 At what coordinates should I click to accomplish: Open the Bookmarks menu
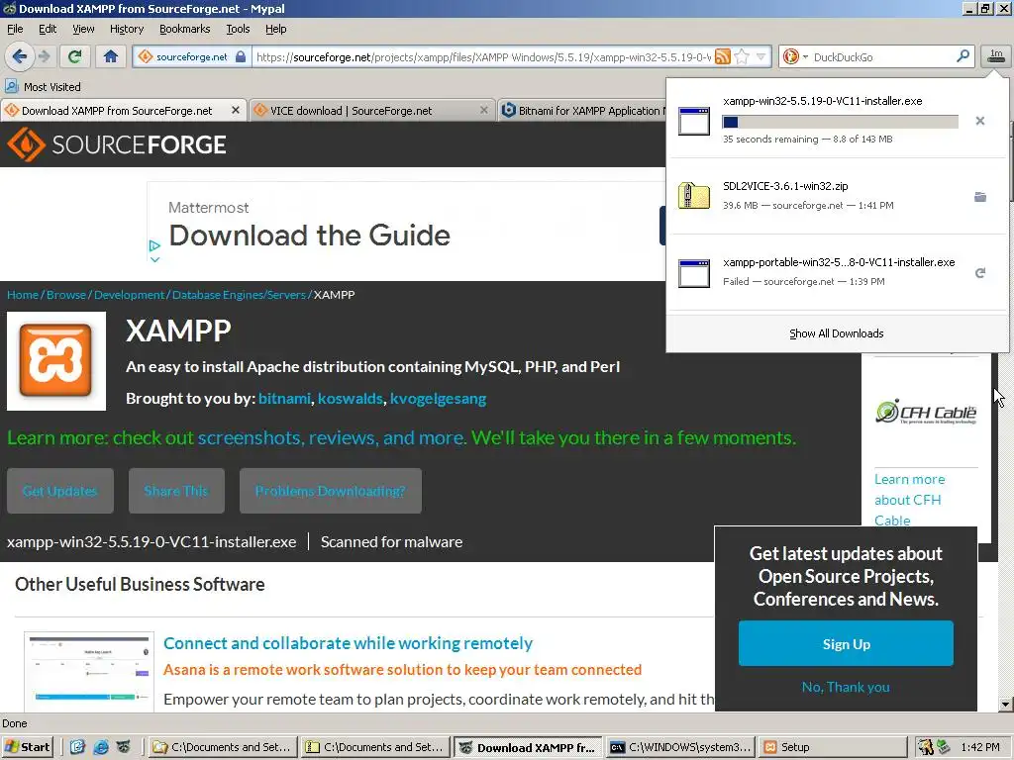pos(185,29)
